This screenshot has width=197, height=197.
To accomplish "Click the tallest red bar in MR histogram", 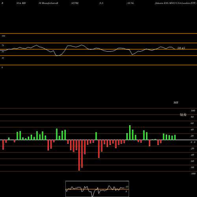I will point(79,155).
